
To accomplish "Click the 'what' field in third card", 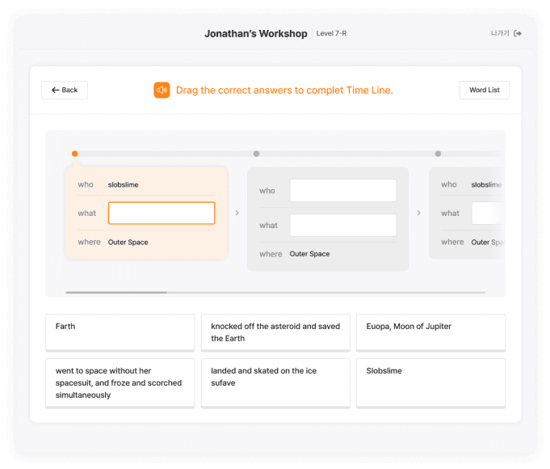I will coord(488,213).
